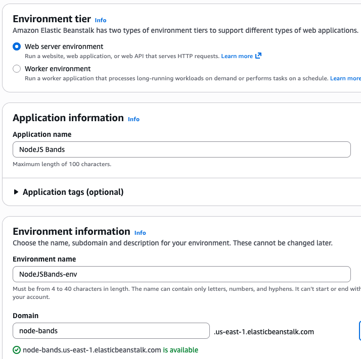
Task: Click into the Environment name field
Action: tap(182, 274)
